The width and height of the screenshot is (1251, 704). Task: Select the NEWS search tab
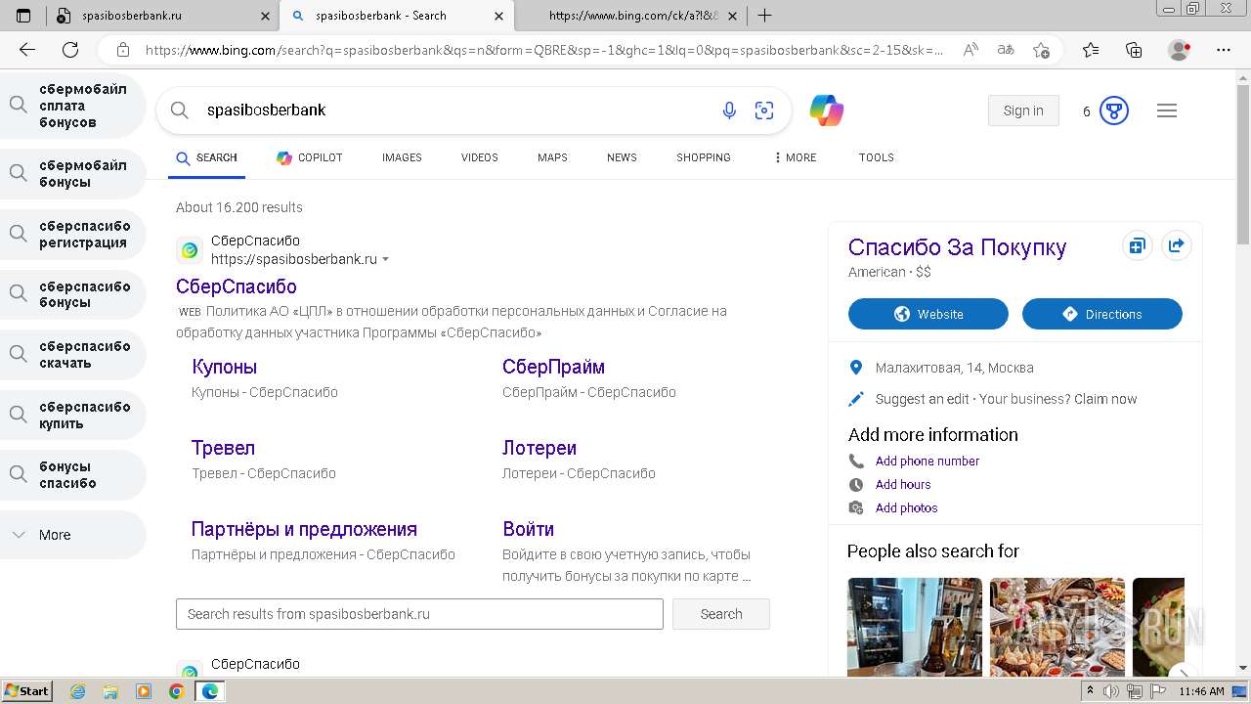coord(622,157)
